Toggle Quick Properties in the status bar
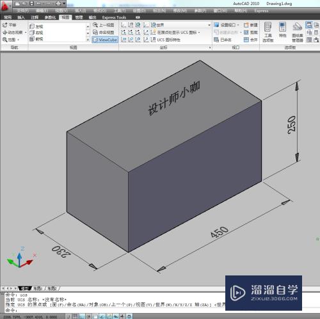Image resolution: width=320 pixels, height=319 pixels. pos(129,316)
